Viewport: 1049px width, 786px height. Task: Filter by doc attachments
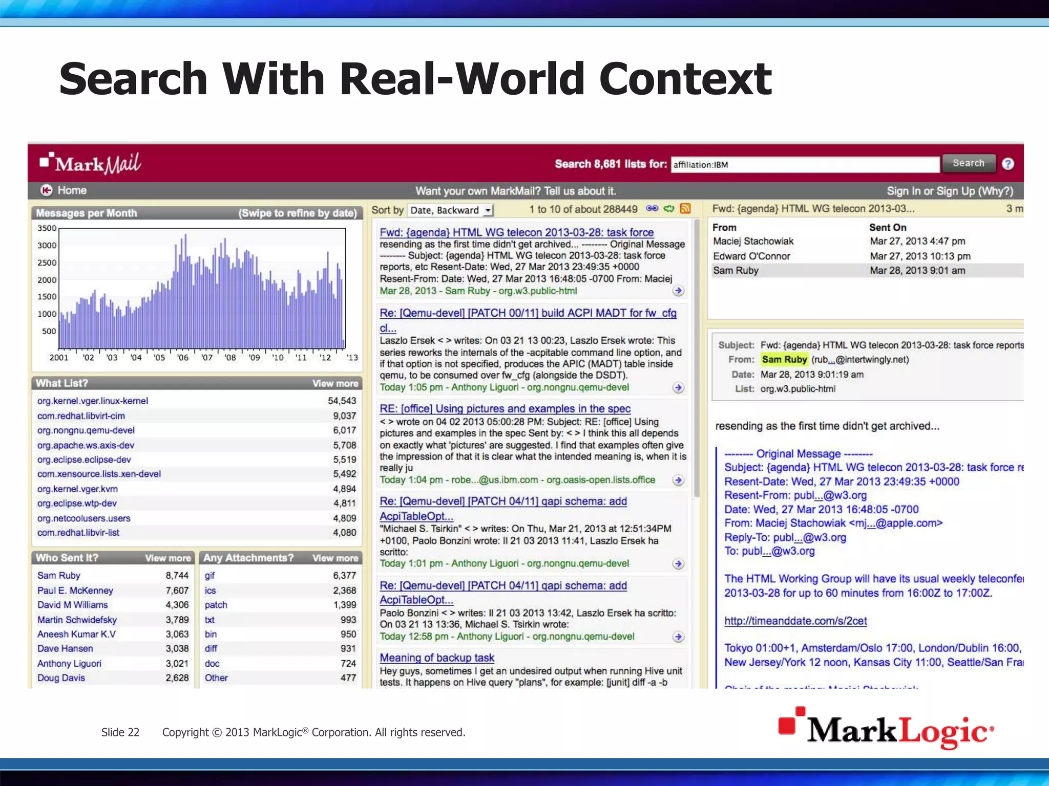tap(212, 663)
